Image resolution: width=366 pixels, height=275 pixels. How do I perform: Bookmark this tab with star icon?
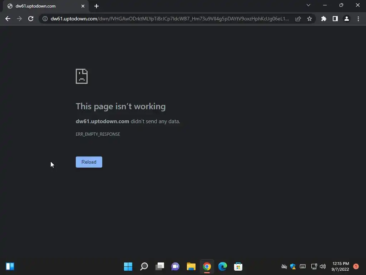[x=310, y=19]
